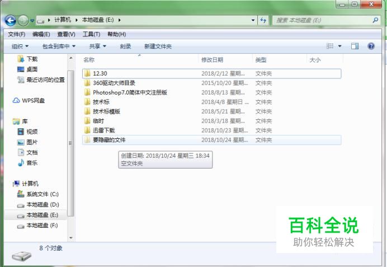Open the recent pages dropdown arrow
This screenshot has width=387, height=267.
click(32, 21)
